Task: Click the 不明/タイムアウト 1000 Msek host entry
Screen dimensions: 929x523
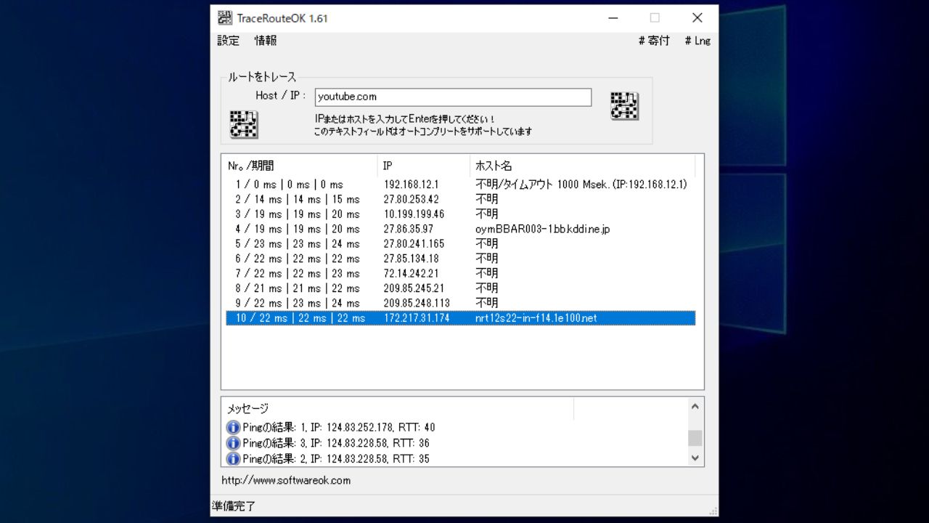Action: (x=581, y=185)
